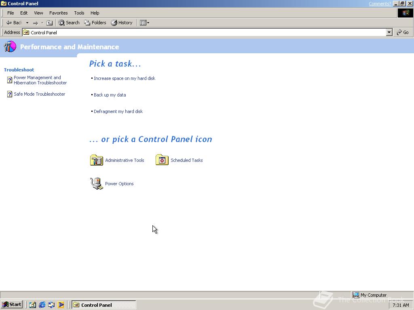
Task: Click the Control Panel title bar icon
Action: pos(4,4)
